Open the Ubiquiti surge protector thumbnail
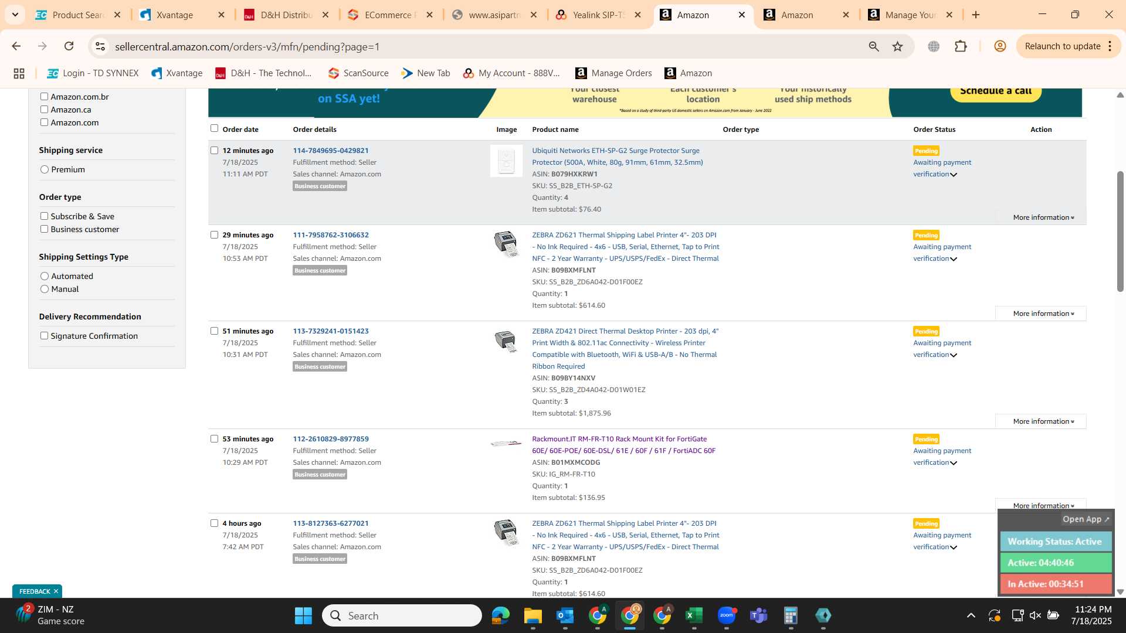 click(x=506, y=161)
